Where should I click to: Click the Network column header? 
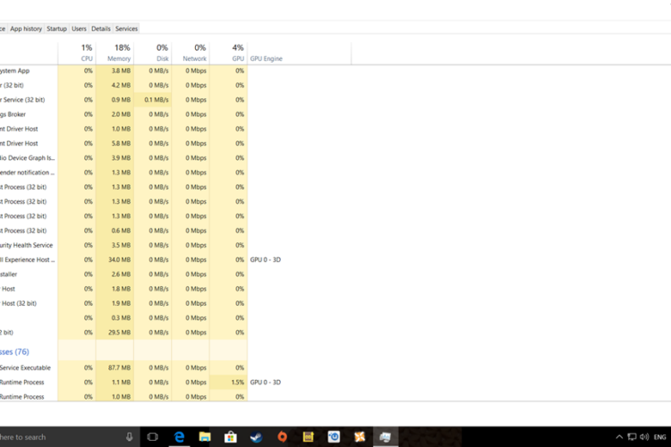click(194, 54)
